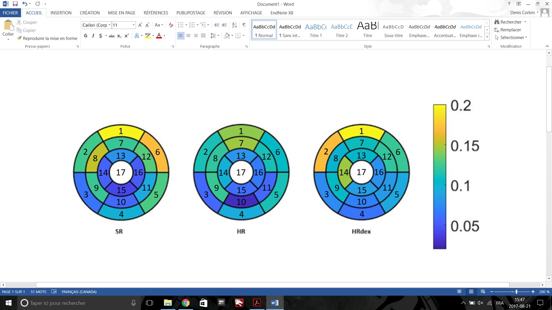Click the zoom slider handle
552x310 pixels.
516,292
